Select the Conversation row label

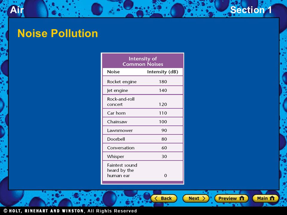click(x=120, y=148)
